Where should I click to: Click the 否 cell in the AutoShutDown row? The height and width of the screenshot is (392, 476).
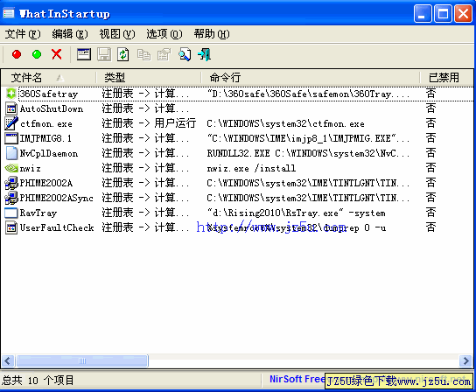coord(430,108)
